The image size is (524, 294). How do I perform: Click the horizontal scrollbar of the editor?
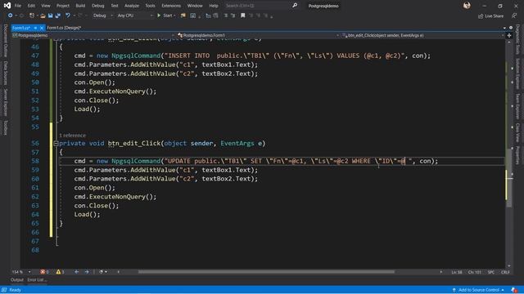tap(266, 272)
